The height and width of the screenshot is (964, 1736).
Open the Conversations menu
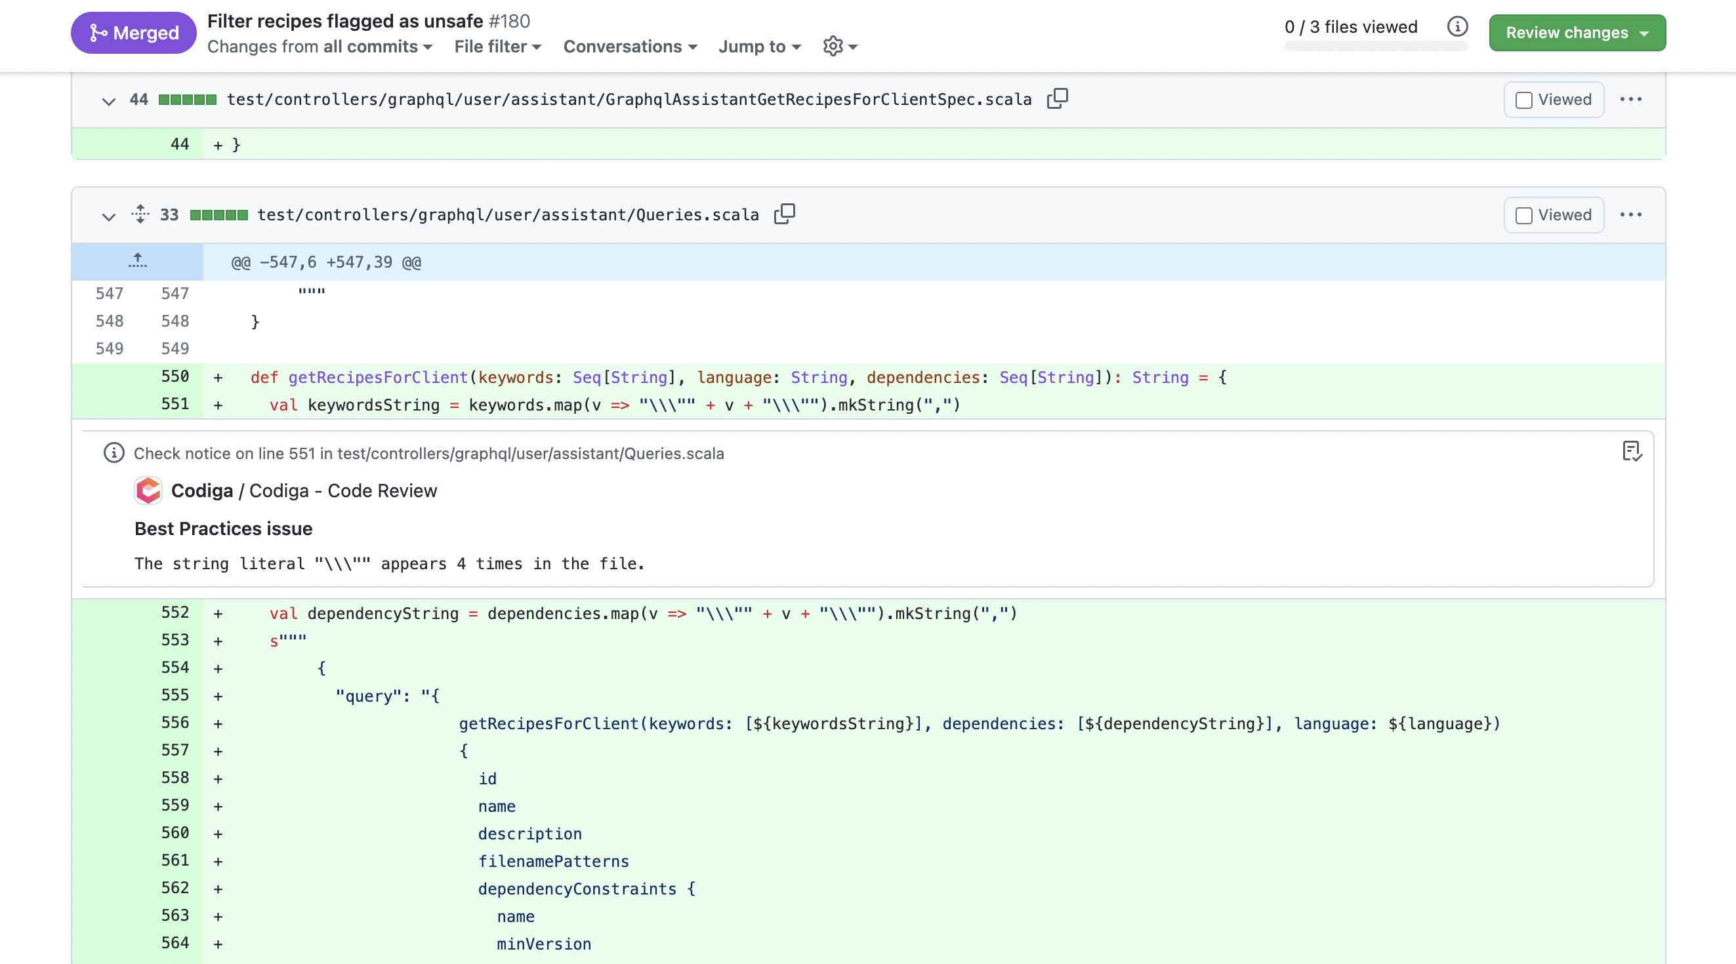coord(629,47)
